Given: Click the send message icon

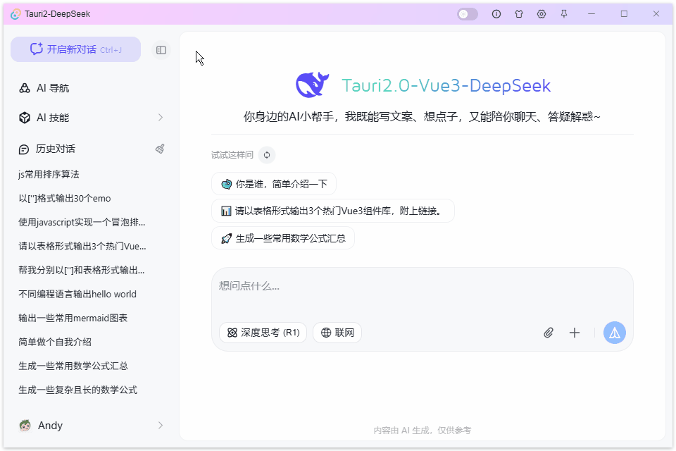Looking at the screenshot, I should (614, 332).
